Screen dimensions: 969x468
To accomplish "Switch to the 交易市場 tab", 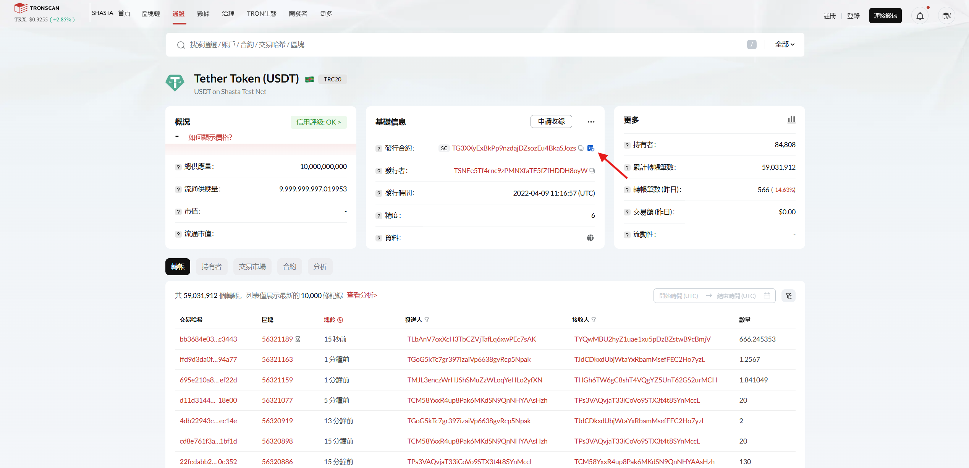I will [x=252, y=267].
